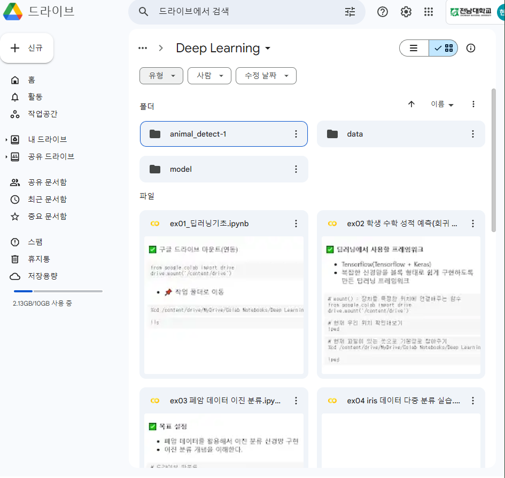Open more actions for model folder

(296, 170)
